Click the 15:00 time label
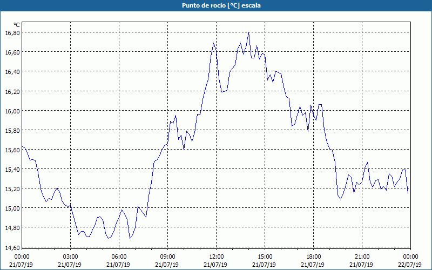 (x=265, y=257)
